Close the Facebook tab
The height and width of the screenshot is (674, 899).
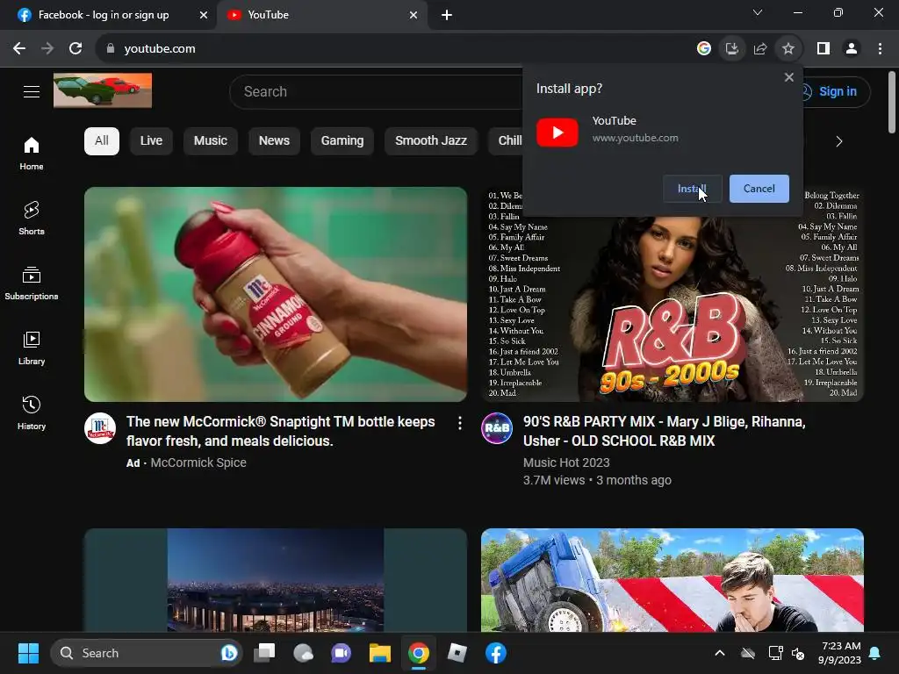tap(204, 15)
